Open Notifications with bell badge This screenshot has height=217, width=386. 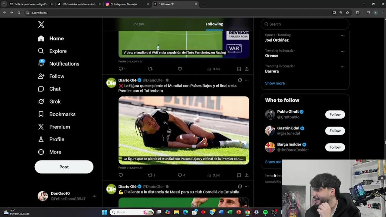click(59, 64)
